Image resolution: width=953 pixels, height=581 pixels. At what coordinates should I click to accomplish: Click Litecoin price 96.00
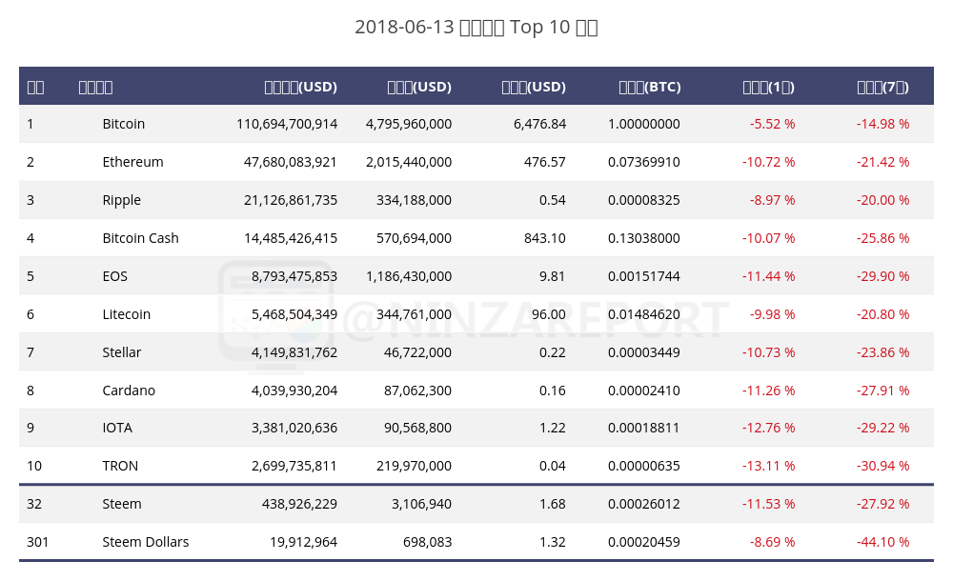pos(548,315)
